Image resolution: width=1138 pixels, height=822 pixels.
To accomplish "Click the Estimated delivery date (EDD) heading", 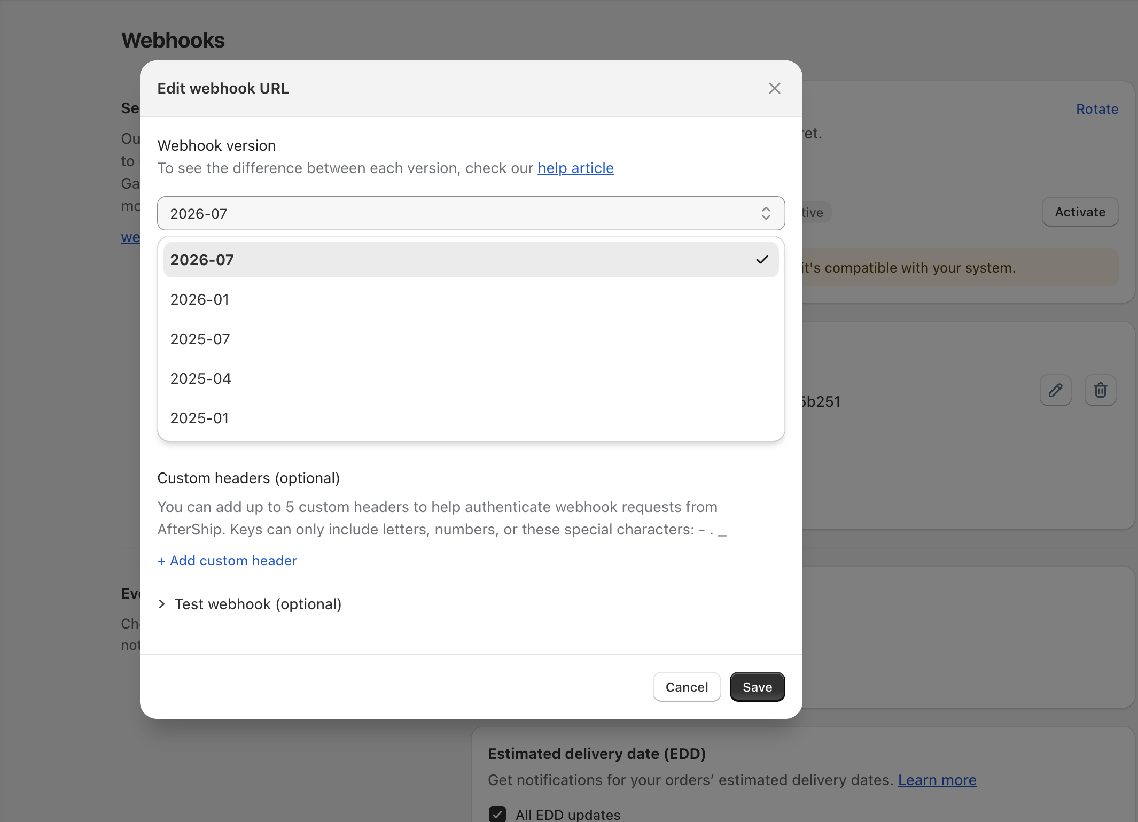I will tap(597, 754).
